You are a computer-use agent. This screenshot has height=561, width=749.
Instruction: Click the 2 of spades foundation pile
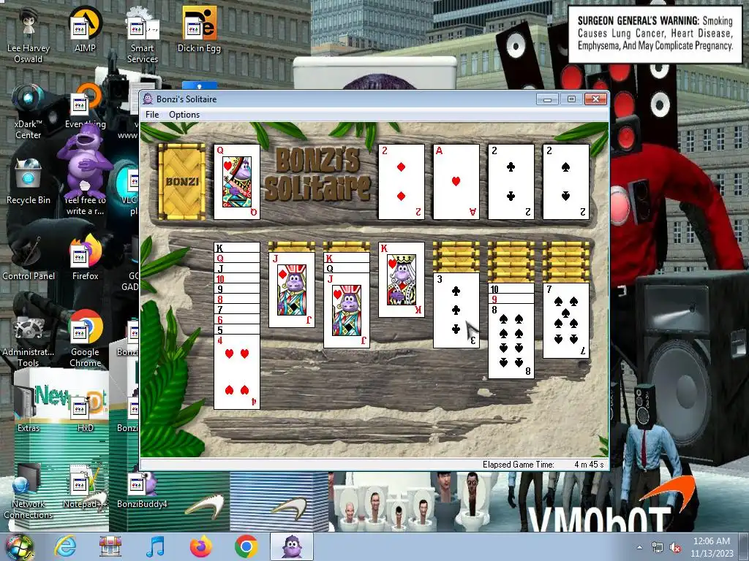click(x=566, y=182)
